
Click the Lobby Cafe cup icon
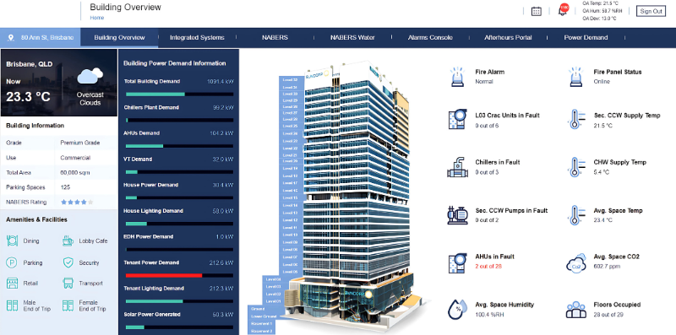tap(68, 240)
